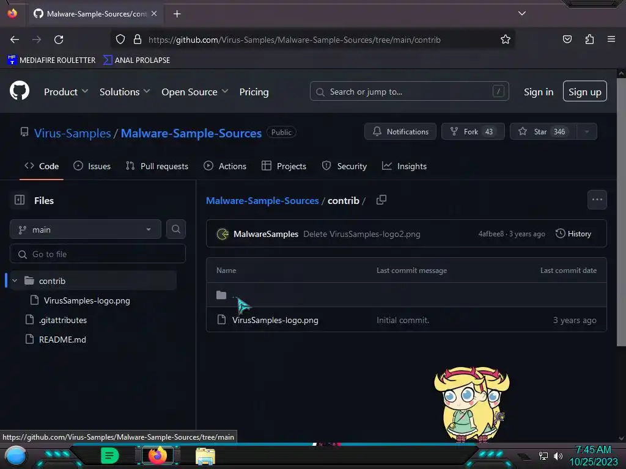626x469 pixels.
Task: Copy path using copy icon next to contrib
Action: (381, 200)
